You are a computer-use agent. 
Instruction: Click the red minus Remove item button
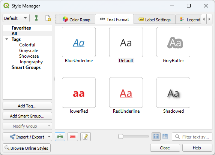73,137
